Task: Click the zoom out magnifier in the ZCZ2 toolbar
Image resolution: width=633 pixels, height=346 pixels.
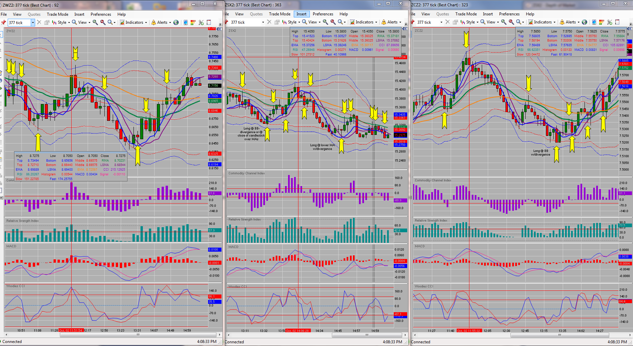Action: point(511,22)
